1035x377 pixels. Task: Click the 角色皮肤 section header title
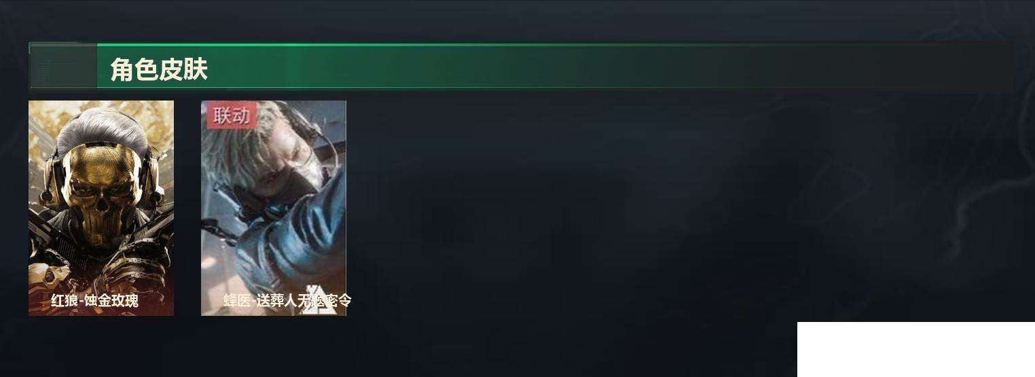[x=159, y=69]
